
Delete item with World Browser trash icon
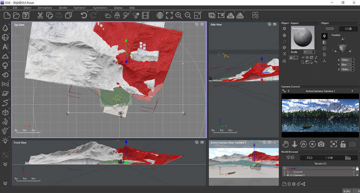(289, 184)
